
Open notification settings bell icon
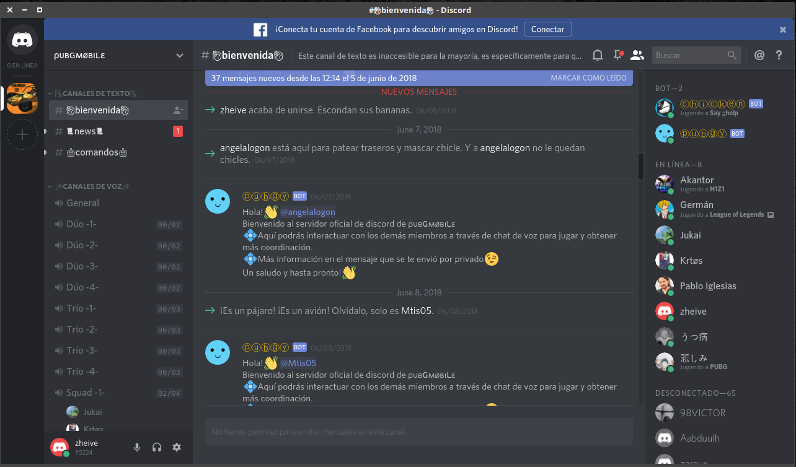pos(598,55)
